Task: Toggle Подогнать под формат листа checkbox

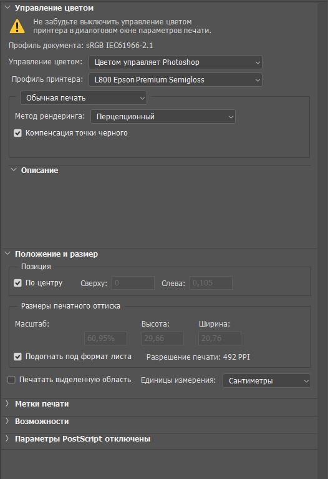Action: tap(17, 357)
